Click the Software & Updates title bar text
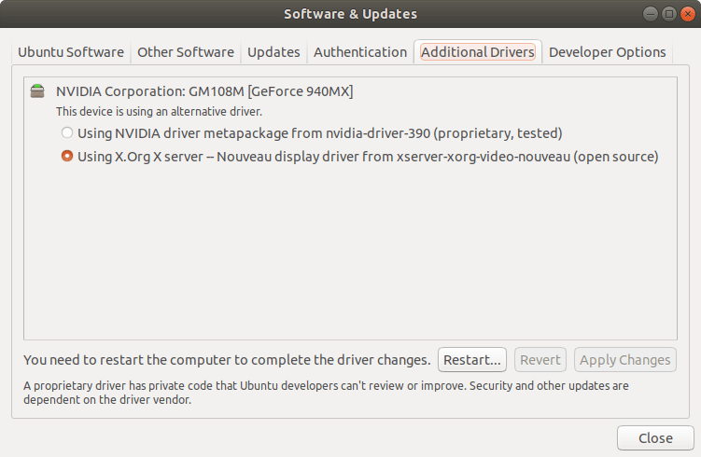The height and width of the screenshot is (457, 701). [350, 14]
